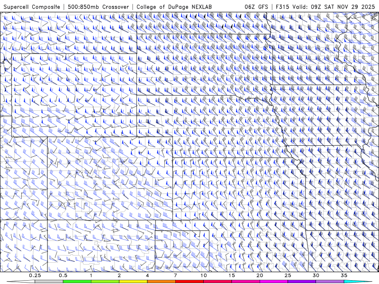Click the "Supercell Composite" title text

(32, 7)
